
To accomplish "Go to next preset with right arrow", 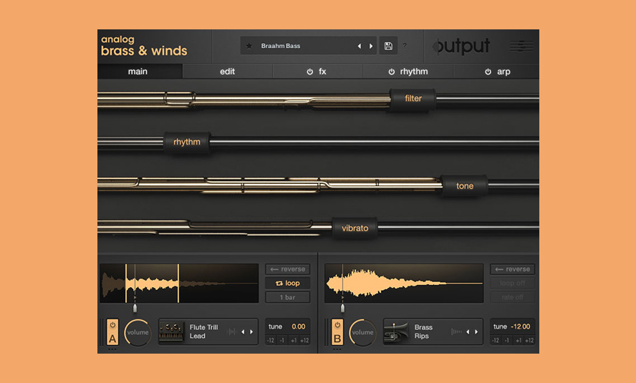I will coord(371,47).
